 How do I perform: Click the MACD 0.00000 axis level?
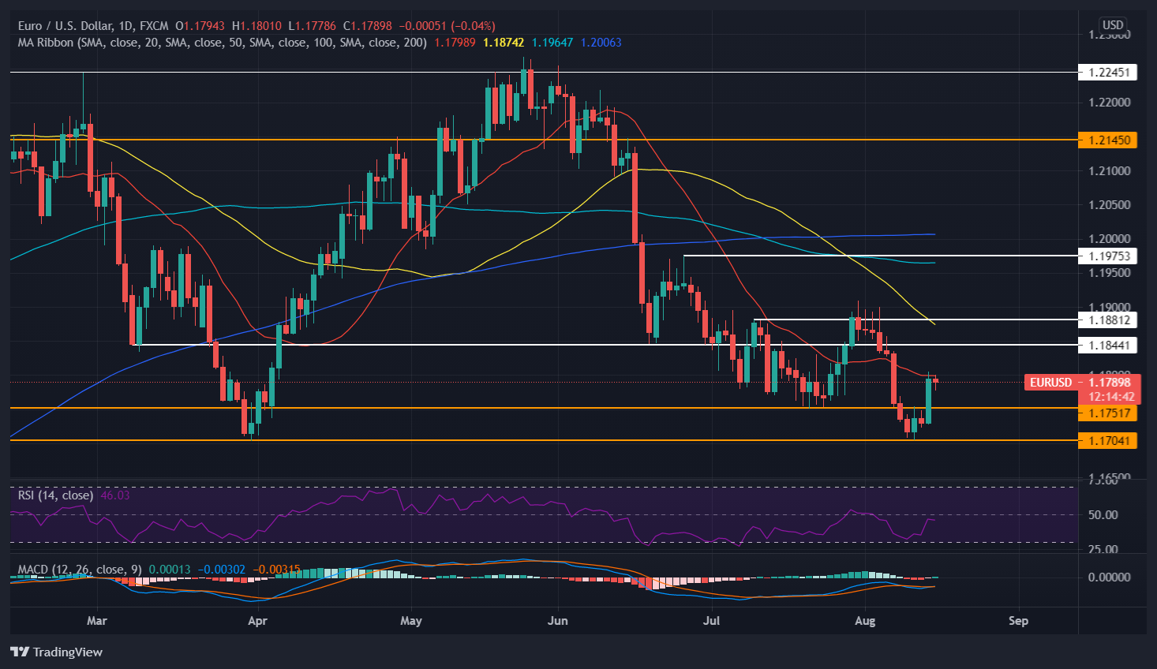pyautogui.click(x=1109, y=577)
